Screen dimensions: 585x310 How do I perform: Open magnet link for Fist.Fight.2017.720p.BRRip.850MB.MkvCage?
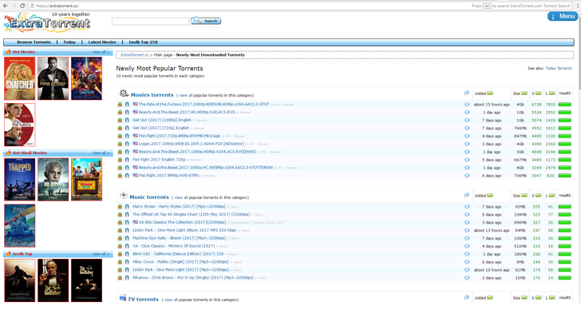click(x=127, y=136)
